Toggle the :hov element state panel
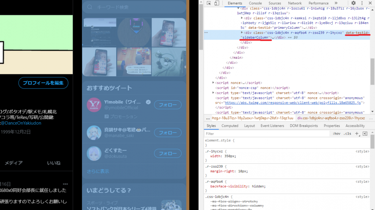The height and width of the screenshot is (210, 375). click(x=336, y=134)
